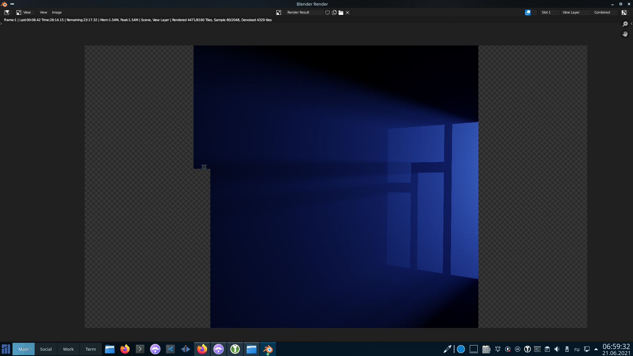Screen dimensions: 633x356
Task: Click the window menu dash in title bar
Action: 12,4
